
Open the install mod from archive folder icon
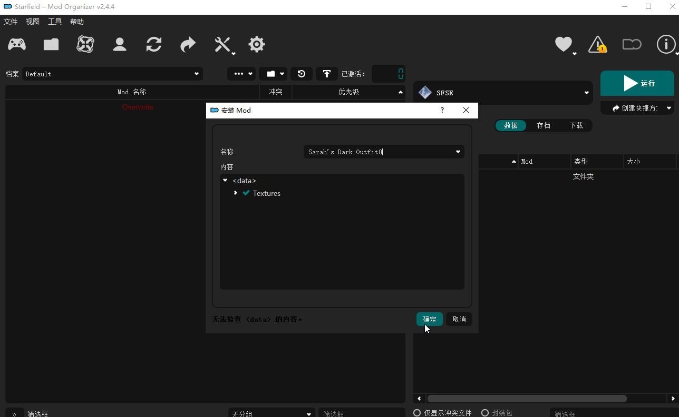[51, 44]
